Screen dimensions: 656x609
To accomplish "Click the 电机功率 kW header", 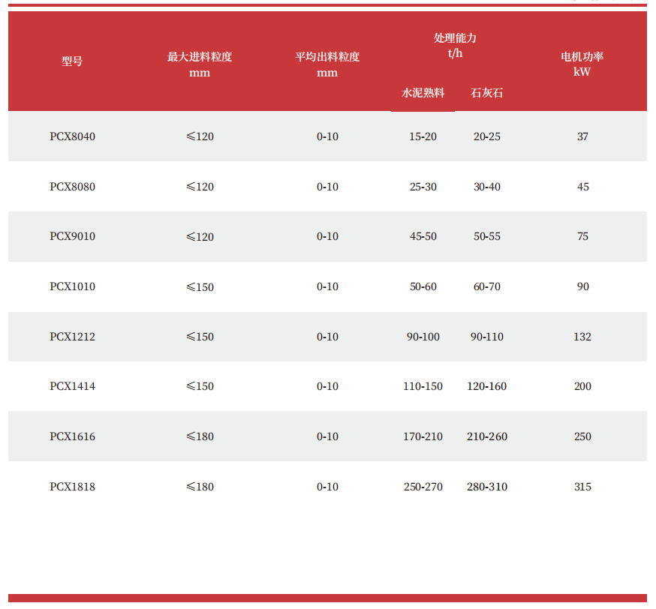I will click(582, 64).
